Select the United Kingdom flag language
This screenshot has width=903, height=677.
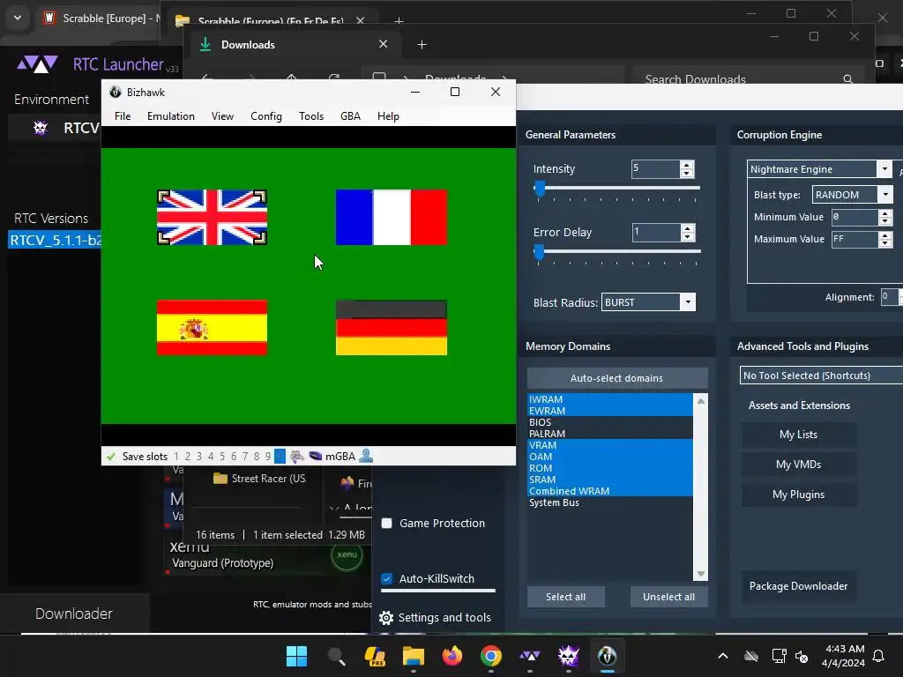click(212, 218)
